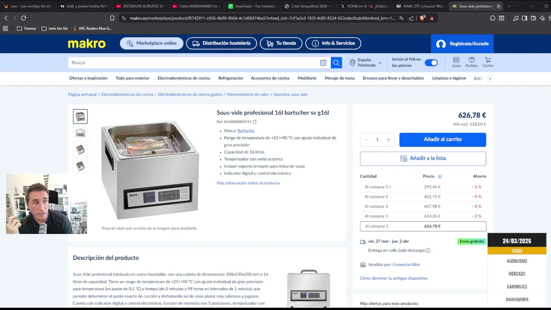Toggle Incluir el IVA en los precios switch
The width and height of the screenshot is (551, 310).
tap(431, 63)
